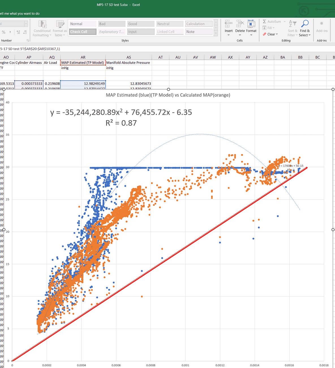Apply the Input cell style
Image resolution: width=335 pixels, height=368 pixels.
click(141, 32)
